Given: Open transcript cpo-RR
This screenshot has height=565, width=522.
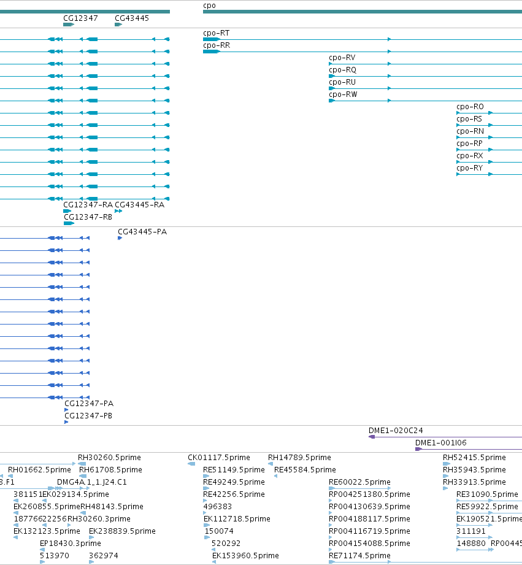Looking at the screenshot, I should coord(217,45).
